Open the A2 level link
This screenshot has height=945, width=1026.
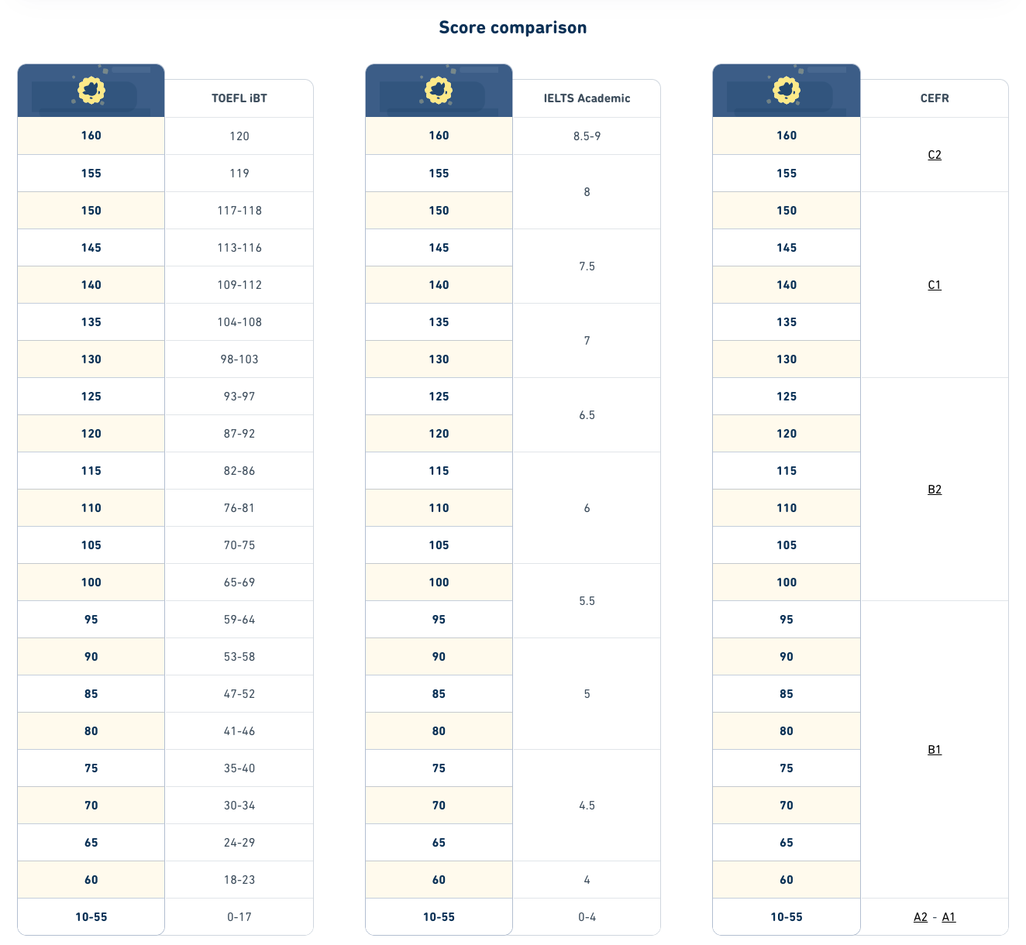coord(921,917)
